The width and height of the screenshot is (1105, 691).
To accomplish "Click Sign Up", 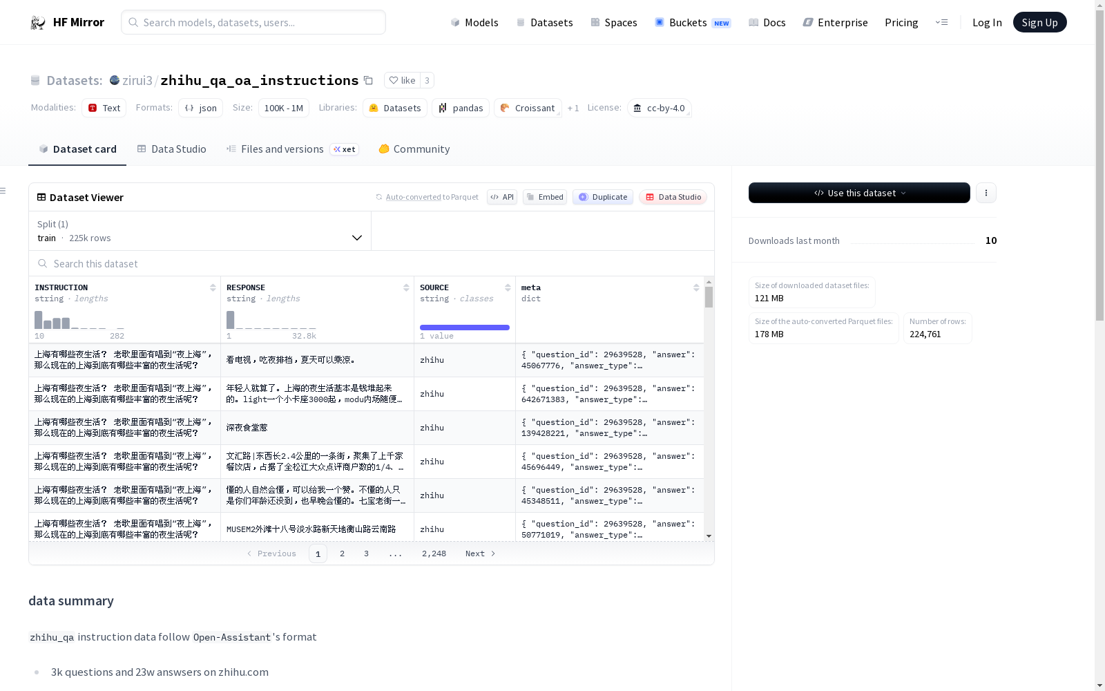I will [1039, 22].
